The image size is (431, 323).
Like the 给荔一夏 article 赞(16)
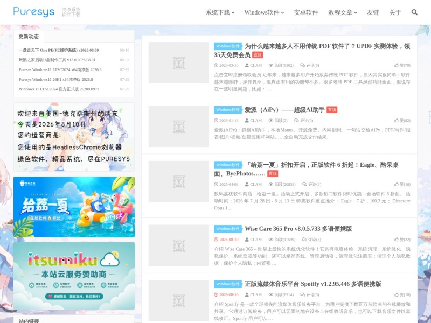tap(402, 185)
